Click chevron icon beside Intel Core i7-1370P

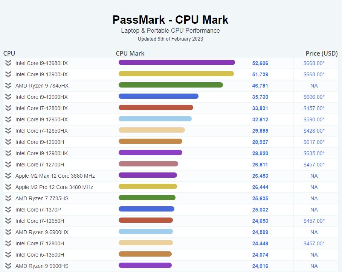click(x=8, y=210)
